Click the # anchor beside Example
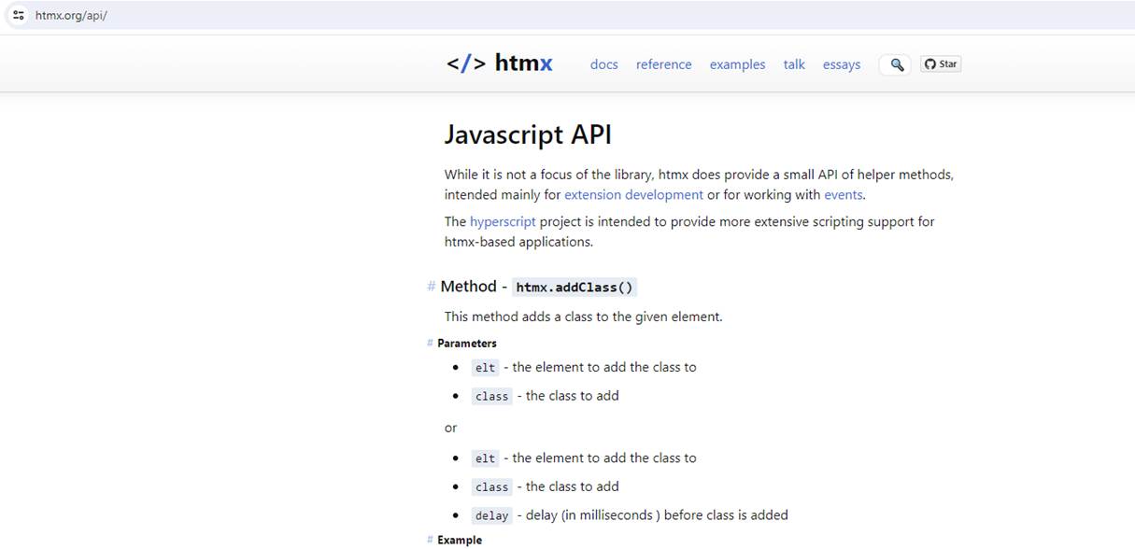Viewport: 1135px width, 549px height. (431, 540)
